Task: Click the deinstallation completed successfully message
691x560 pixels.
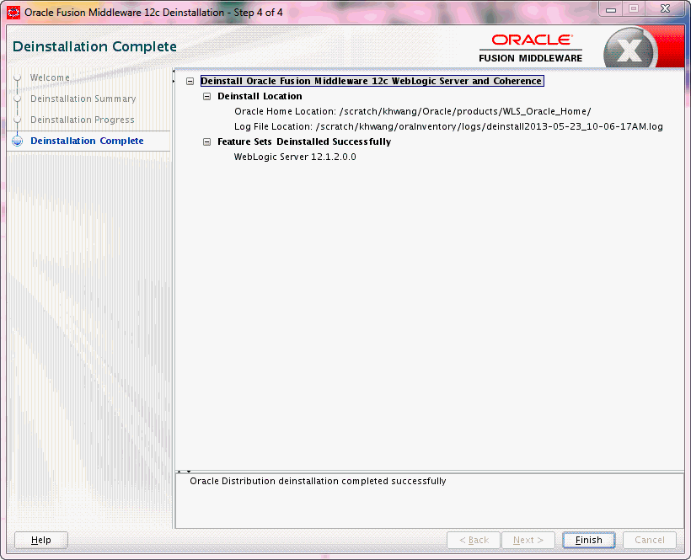Action: click(x=318, y=481)
